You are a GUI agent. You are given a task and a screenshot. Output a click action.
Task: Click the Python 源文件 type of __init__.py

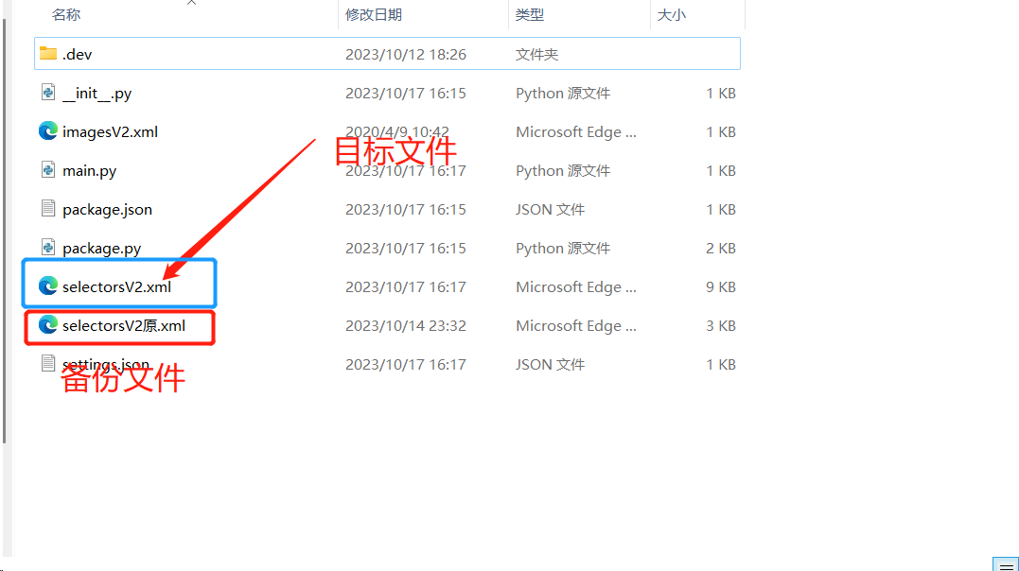point(563,94)
